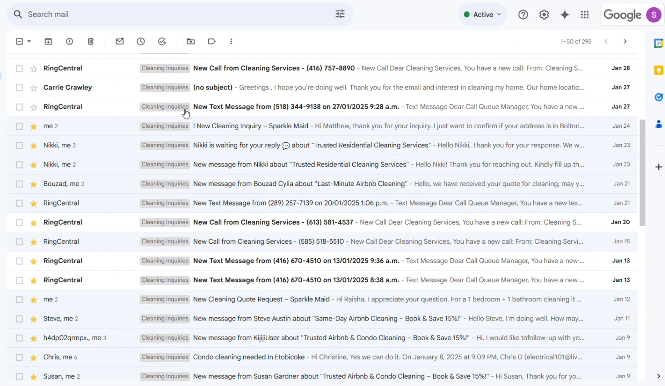Screen dimensions: 665x386
Task: Open New Call from (613) 581-4537 email
Action: click(x=322, y=222)
